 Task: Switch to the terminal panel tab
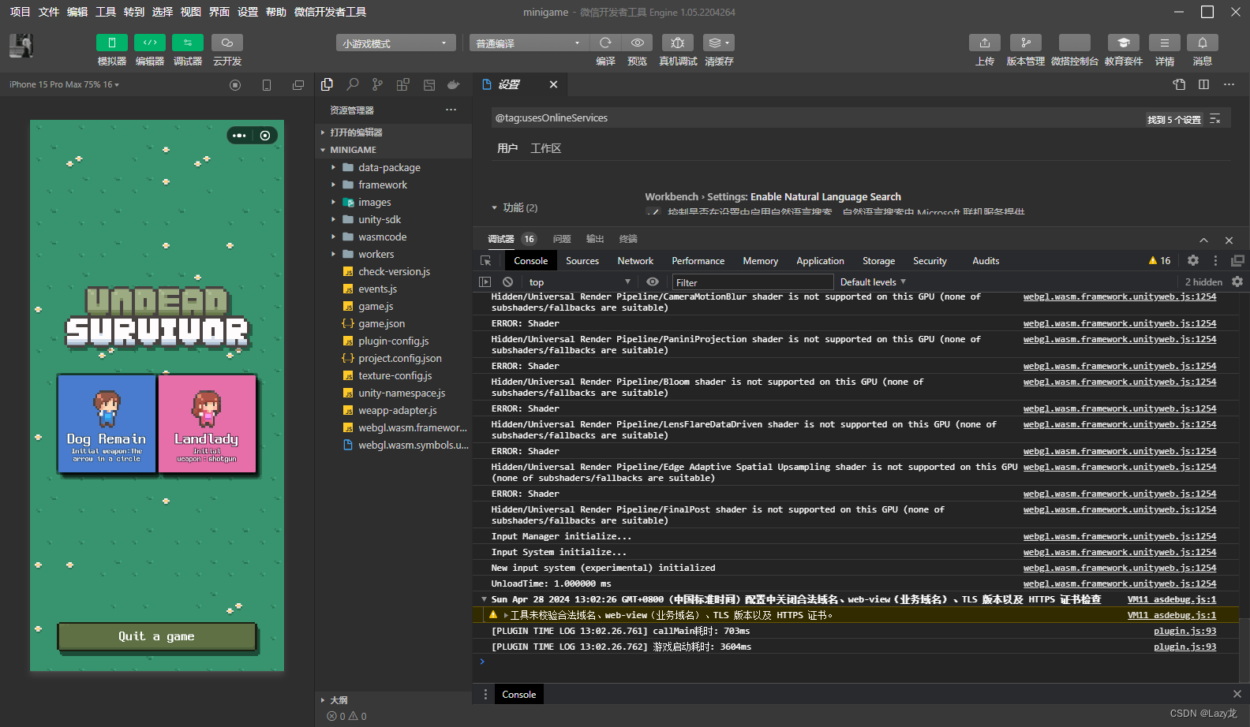pos(628,239)
